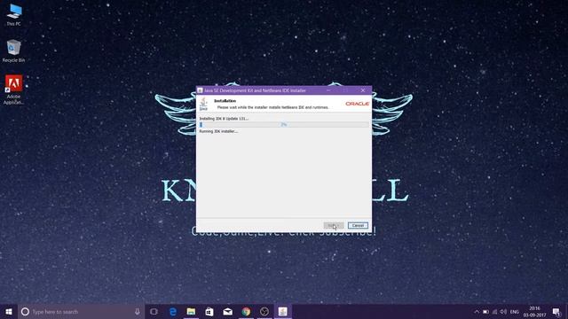This screenshot has width=568, height=319.
Task: Open the Recycle Bin desktop icon
Action: tap(14, 51)
